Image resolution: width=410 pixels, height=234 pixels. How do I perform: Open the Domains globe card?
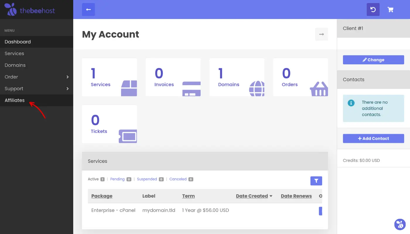pyautogui.click(x=237, y=77)
